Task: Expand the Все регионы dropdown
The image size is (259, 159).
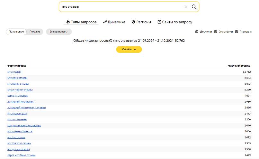Action: tap(59, 32)
